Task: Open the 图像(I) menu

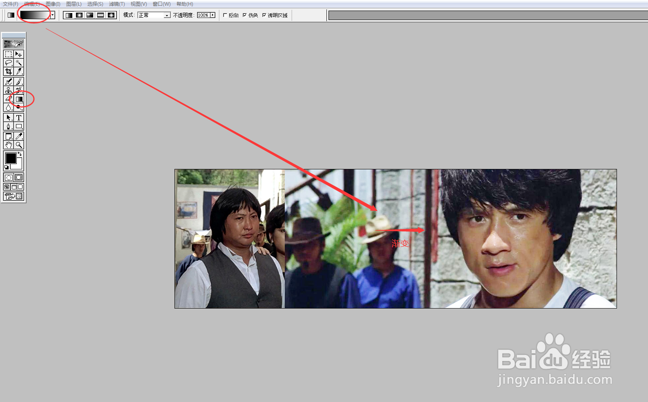Action: coord(53,4)
